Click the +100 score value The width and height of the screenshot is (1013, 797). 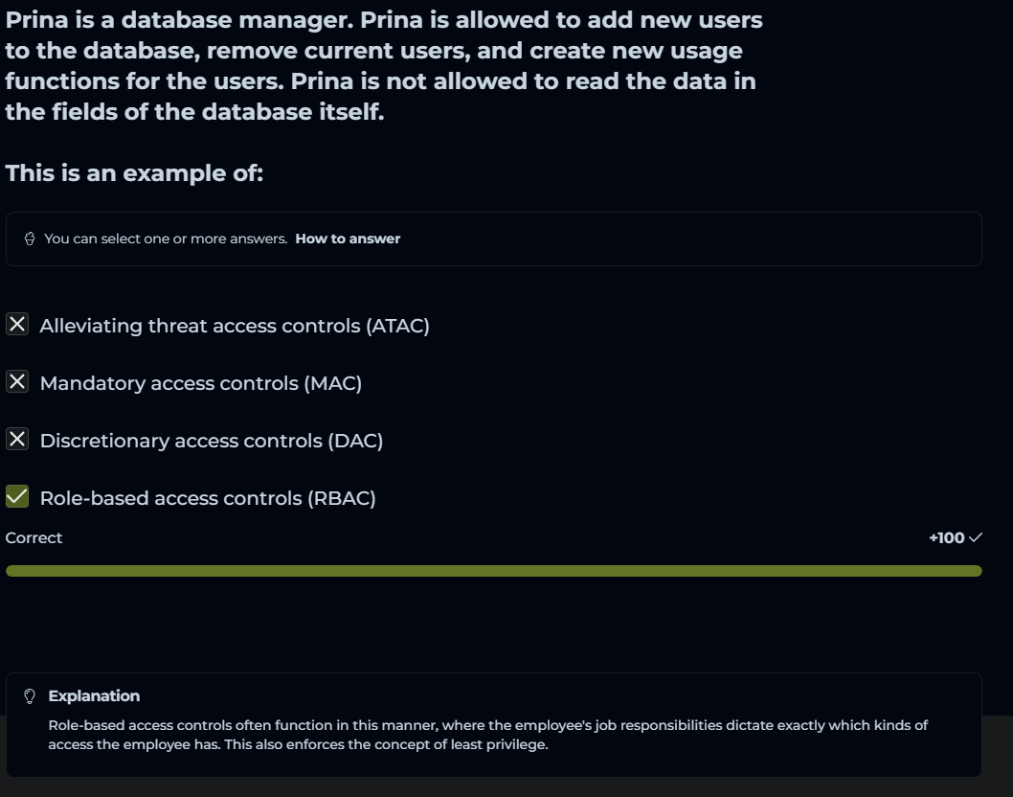point(946,538)
